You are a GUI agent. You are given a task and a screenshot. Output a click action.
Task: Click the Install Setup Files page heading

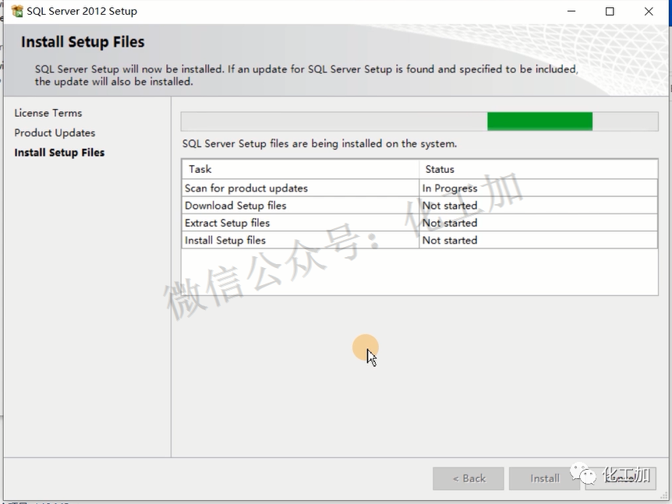[x=83, y=42]
